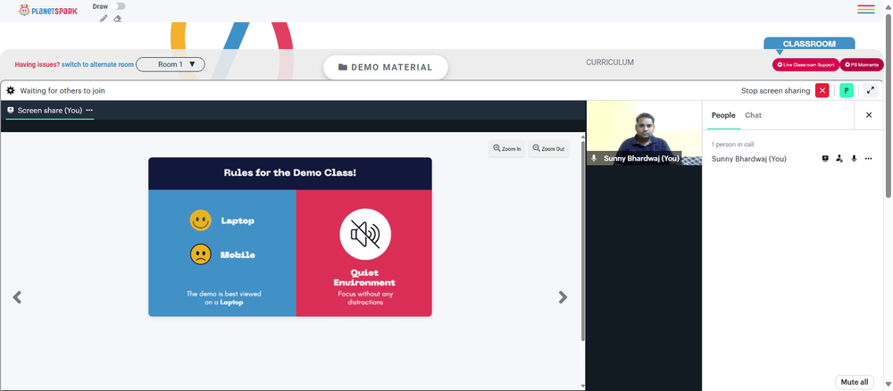Open more options for Sunny Bhardwaj row
The width and height of the screenshot is (893, 391).
(868, 159)
